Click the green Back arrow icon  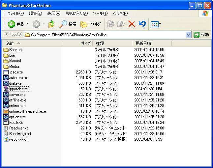coord(12,24)
